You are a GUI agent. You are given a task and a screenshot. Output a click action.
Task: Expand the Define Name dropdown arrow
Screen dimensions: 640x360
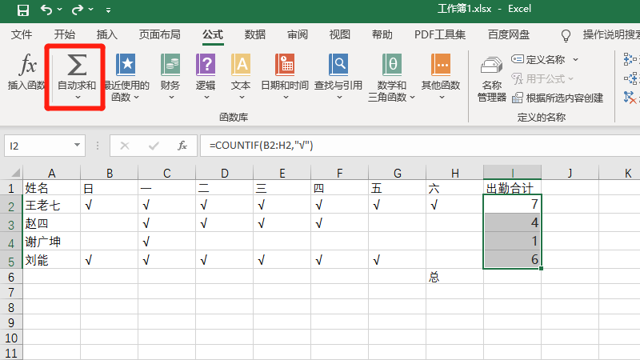pos(575,59)
